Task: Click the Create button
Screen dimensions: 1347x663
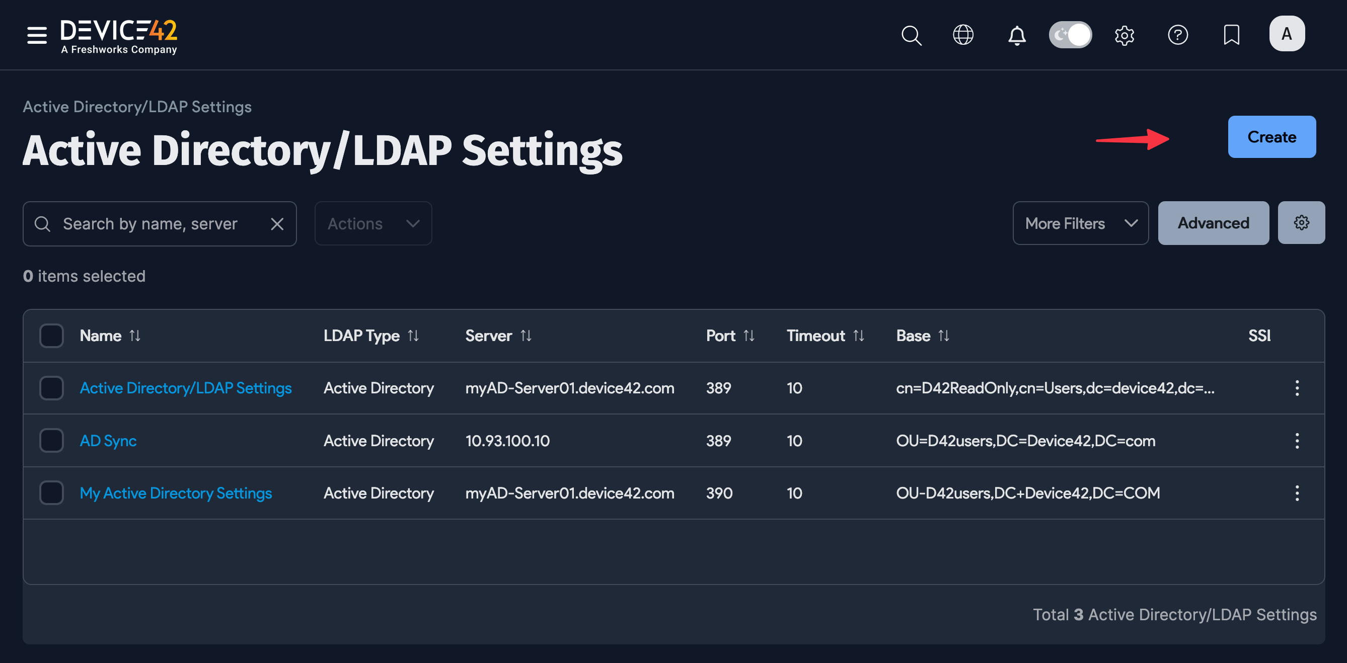Action: 1271,137
